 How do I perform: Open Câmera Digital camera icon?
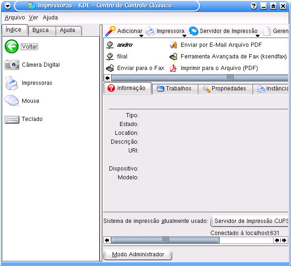pos(12,64)
